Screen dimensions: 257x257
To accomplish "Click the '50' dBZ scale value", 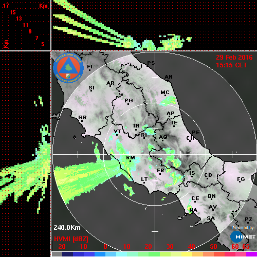I will click(213, 247).
